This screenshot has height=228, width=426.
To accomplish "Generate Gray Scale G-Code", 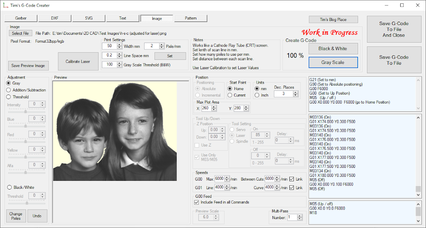I will pos(333,62).
